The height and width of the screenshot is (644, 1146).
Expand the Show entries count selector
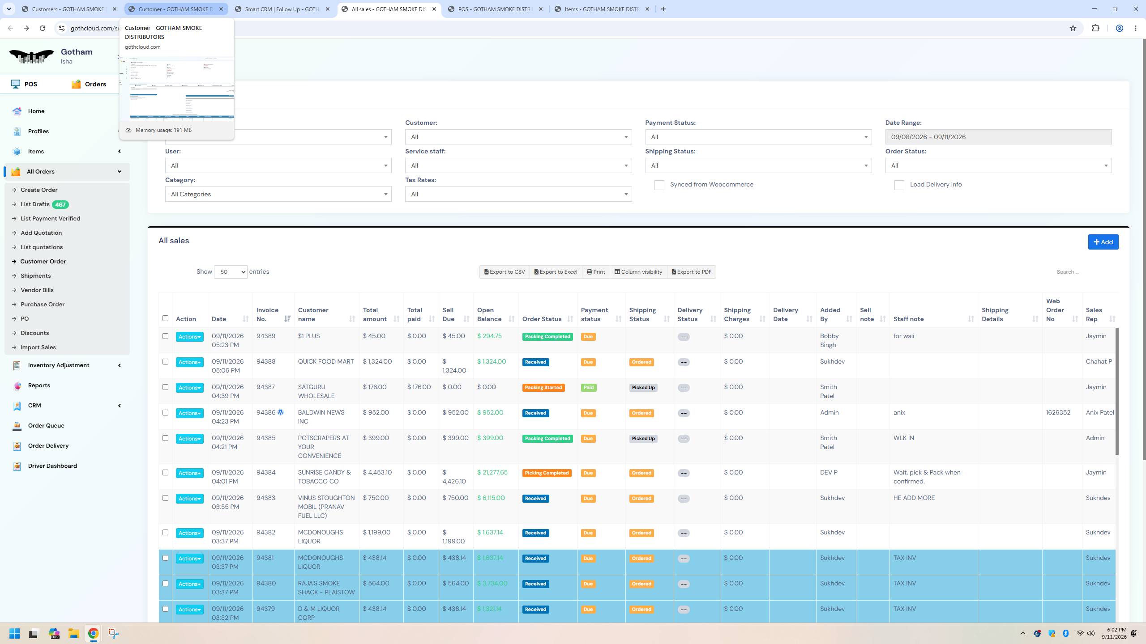231,272
